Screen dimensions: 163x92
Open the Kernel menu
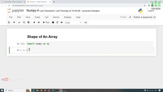[x=56, y=17]
